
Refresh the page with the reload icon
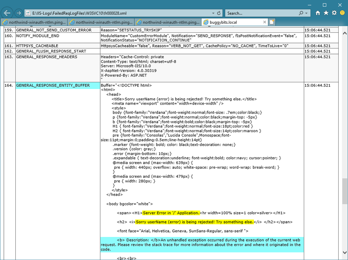(219, 13)
